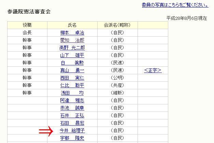Click the name link 柳本 卓治
The image size is (214, 143).
(72, 33)
